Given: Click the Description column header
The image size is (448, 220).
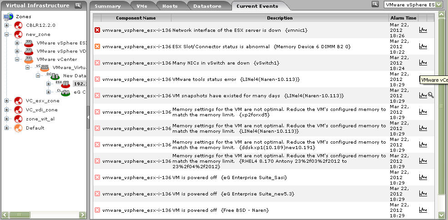Looking at the screenshot, I should click(x=280, y=18).
